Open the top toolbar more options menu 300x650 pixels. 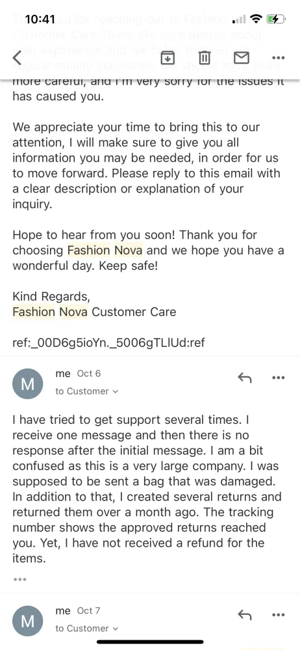[278, 58]
